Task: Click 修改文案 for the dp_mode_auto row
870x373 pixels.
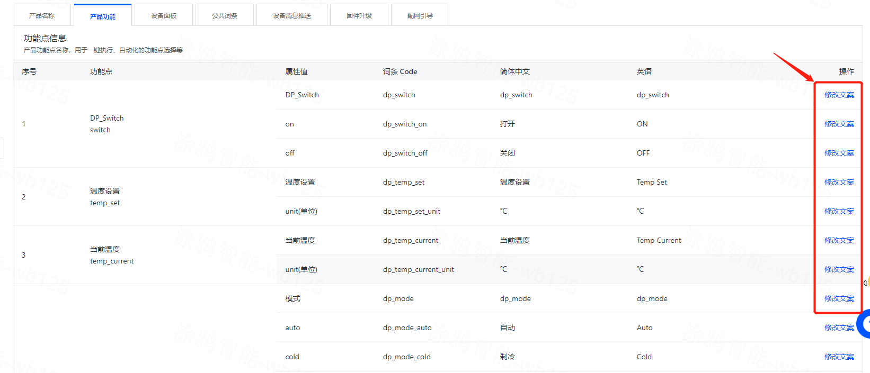Action: [x=839, y=327]
